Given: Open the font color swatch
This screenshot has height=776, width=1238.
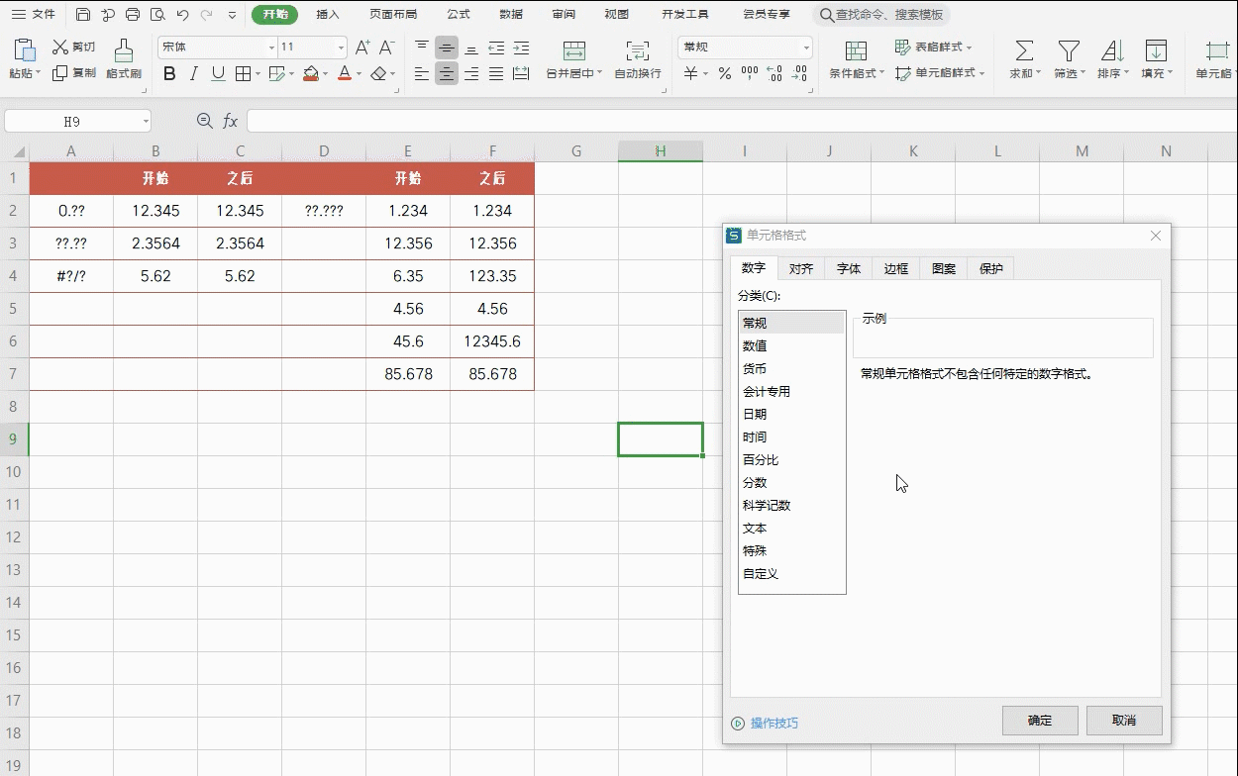Looking at the screenshot, I should click(344, 73).
